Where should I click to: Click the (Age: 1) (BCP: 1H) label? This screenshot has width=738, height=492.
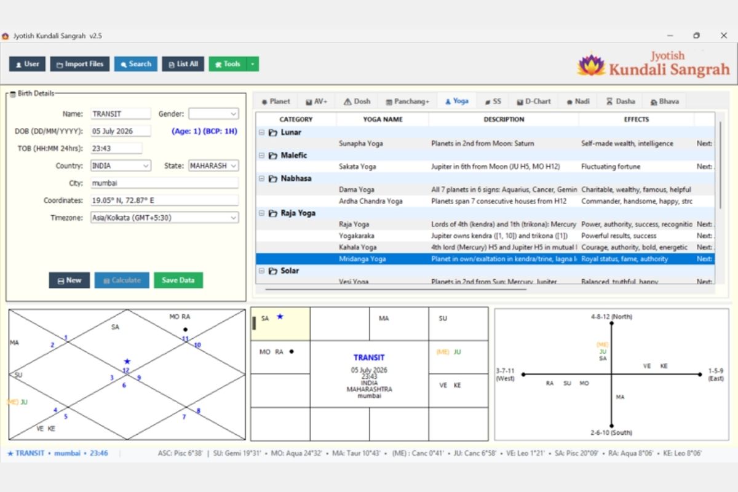(x=204, y=131)
